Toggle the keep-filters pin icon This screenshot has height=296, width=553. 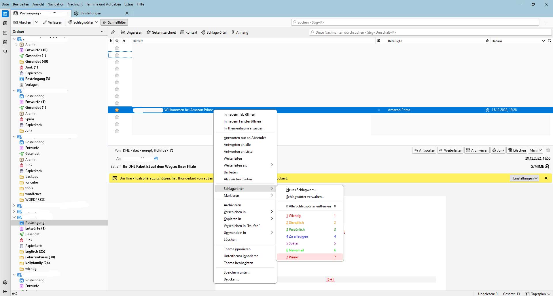113,32
